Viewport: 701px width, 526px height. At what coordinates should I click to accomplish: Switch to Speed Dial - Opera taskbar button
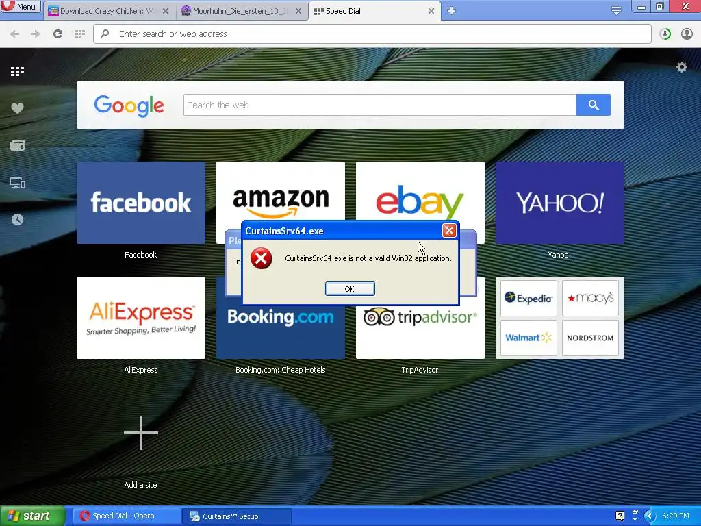(x=126, y=516)
